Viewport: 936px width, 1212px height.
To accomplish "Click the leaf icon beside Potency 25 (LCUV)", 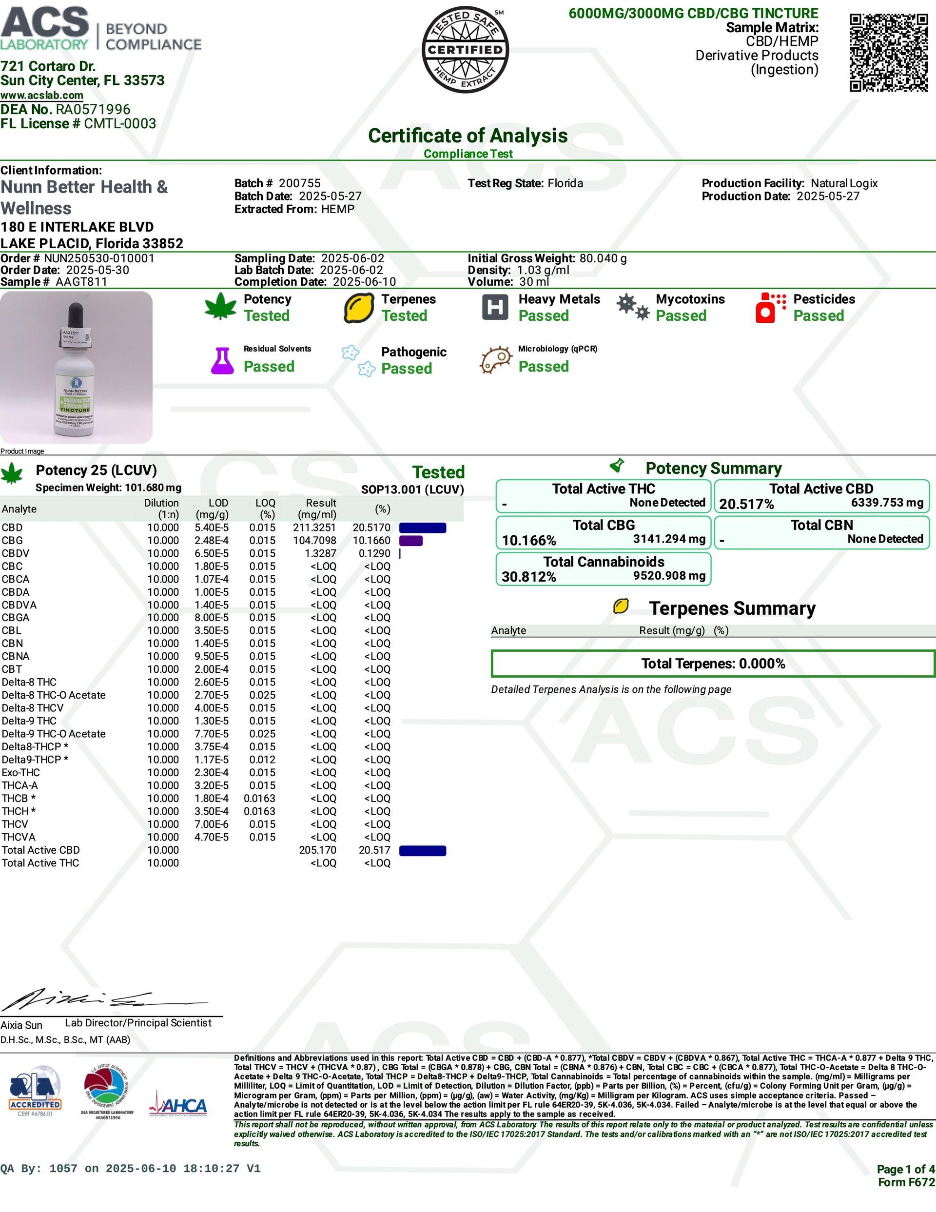I will coord(12,474).
